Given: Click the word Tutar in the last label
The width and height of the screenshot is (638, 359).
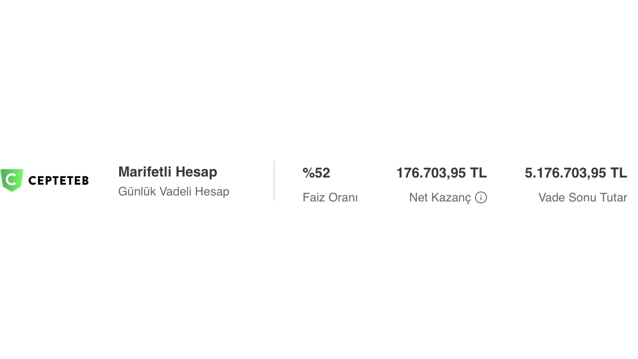Looking at the screenshot, I should click(x=614, y=197).
